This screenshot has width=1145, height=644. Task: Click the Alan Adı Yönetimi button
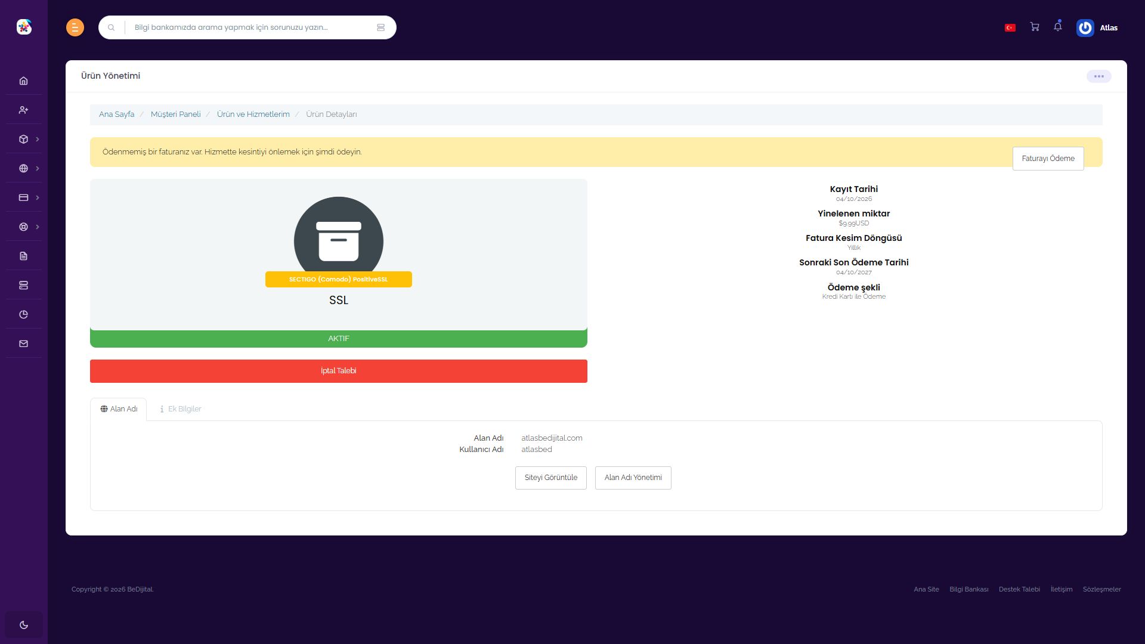[633, 478]
